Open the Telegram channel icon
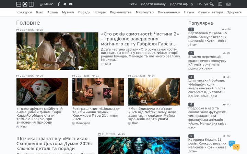 (x=64, y=4)
